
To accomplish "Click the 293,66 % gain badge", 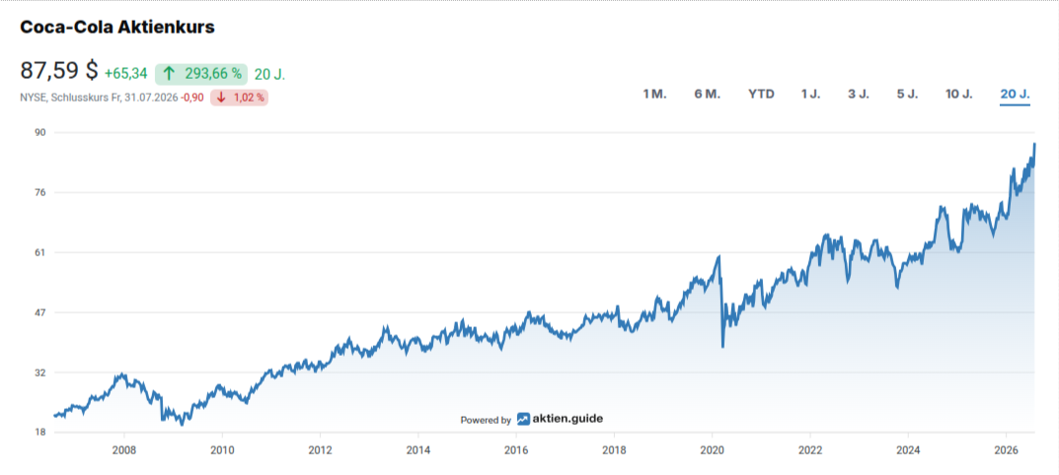I will 201,74.
